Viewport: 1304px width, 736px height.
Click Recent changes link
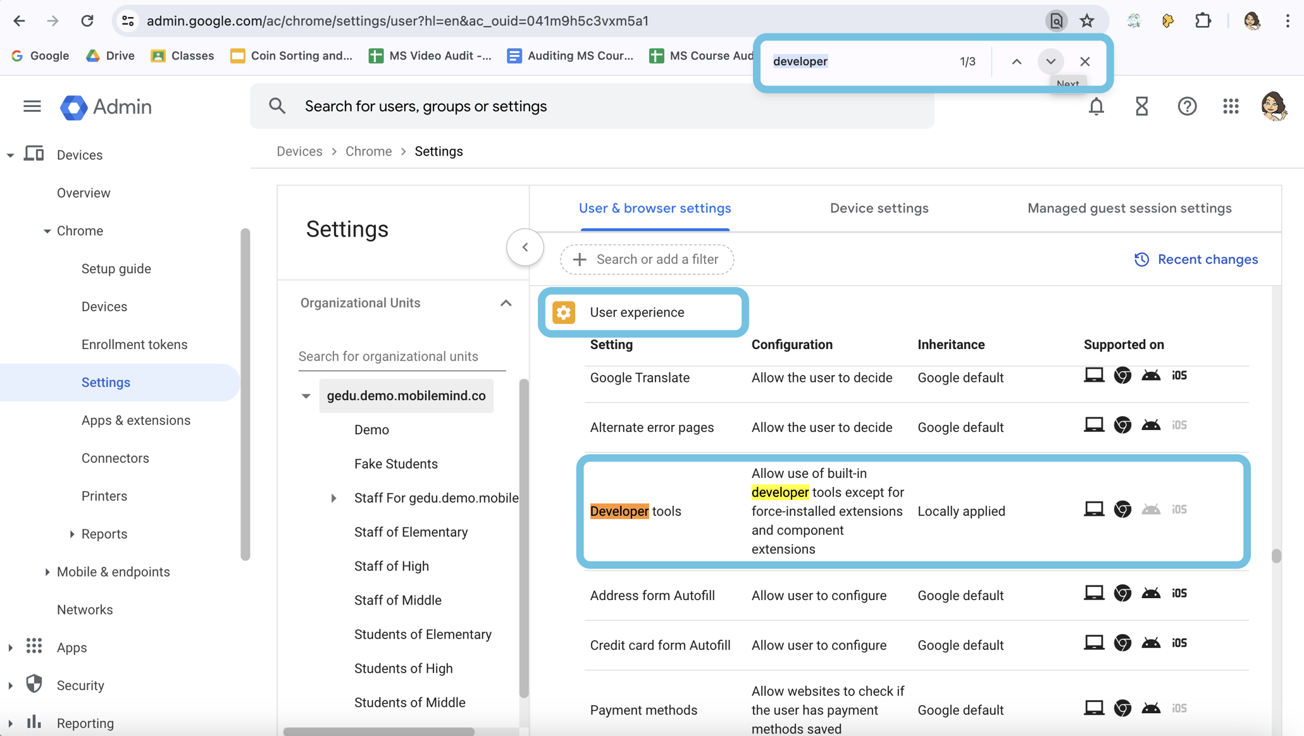pyautogui.click(x=1207, y=260)
